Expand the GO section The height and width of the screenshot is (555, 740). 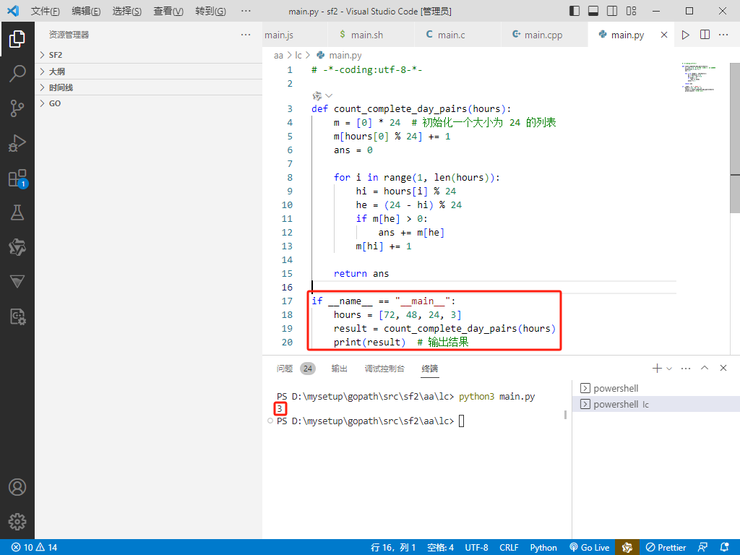point(149,103)
